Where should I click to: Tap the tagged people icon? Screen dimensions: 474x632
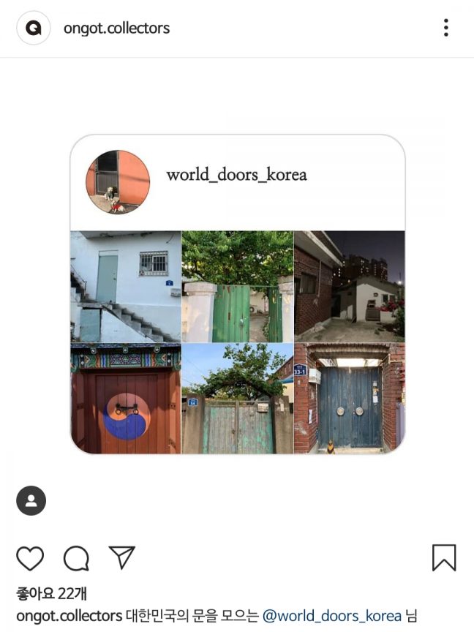click(x=31, y=500)
